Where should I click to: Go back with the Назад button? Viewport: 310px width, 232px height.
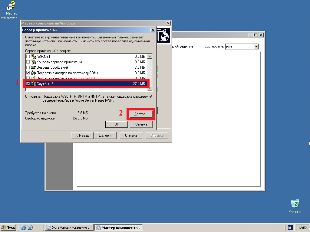(x=82, y=136)
